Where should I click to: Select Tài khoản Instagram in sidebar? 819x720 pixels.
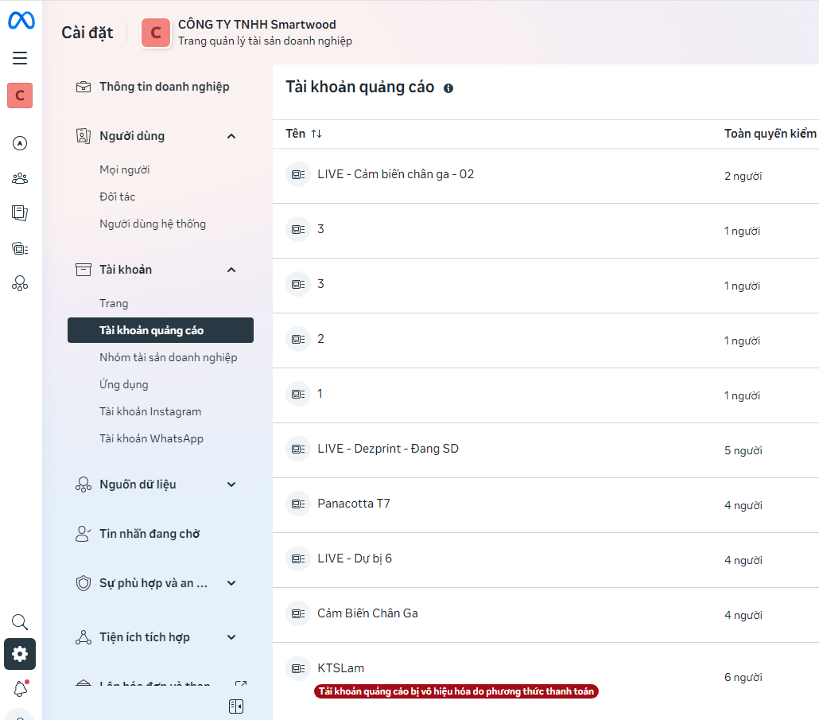click(150, 411)
